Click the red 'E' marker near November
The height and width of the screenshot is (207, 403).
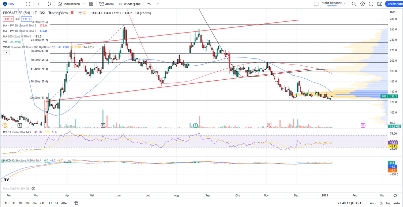(269, 125)
